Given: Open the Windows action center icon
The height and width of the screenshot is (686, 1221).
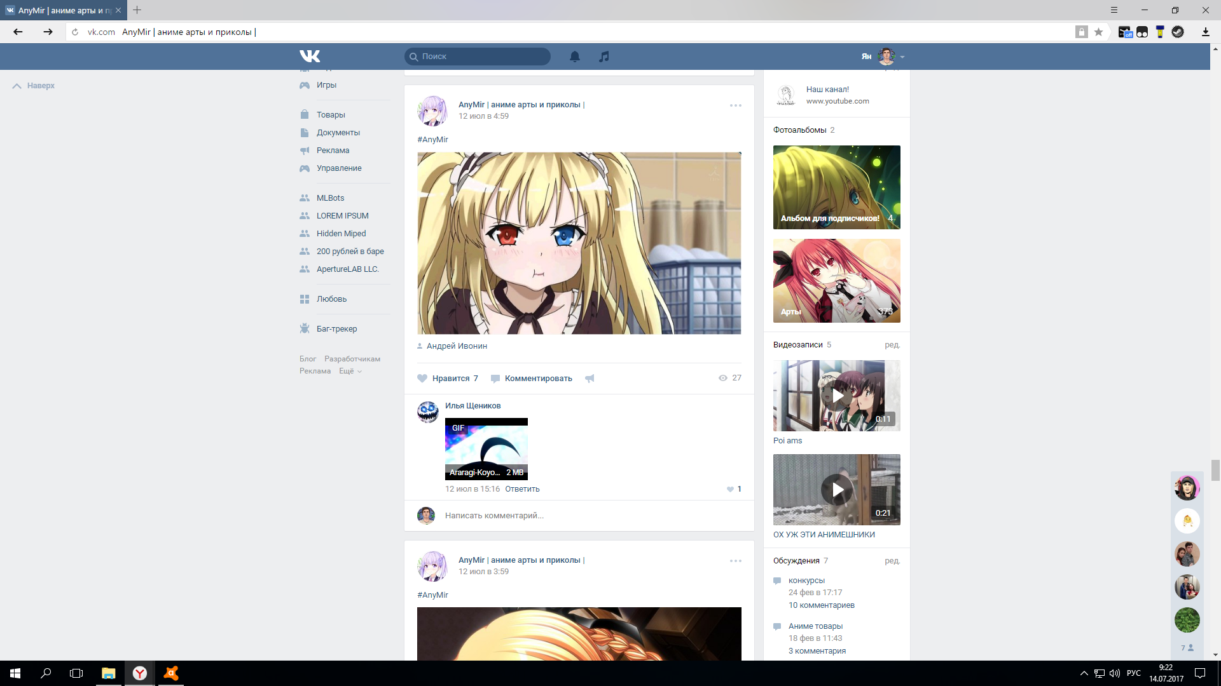Looking at the screenshot, I should tap(1200, 673).
